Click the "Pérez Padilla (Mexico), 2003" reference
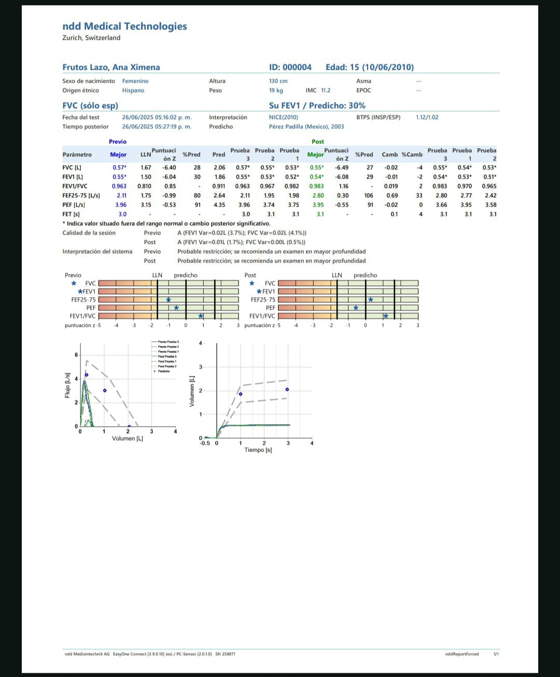The image size is (560, 677). (x=306, y=126)
